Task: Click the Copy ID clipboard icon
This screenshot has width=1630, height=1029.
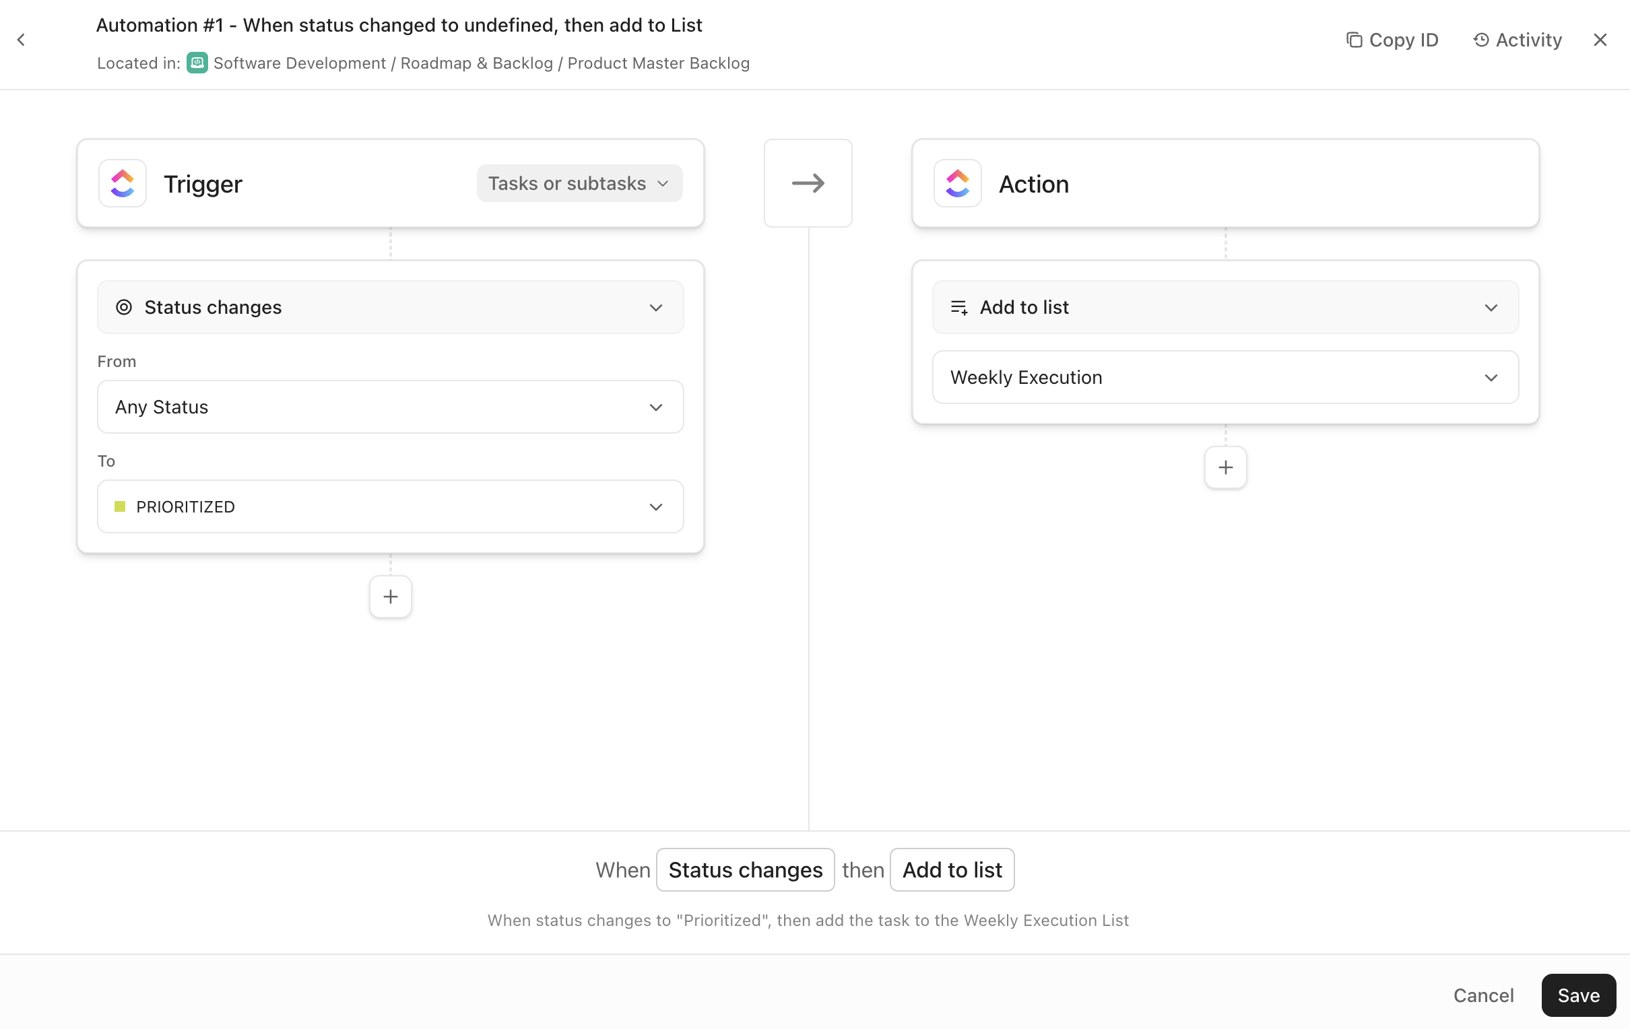Action: point(1355,39)
